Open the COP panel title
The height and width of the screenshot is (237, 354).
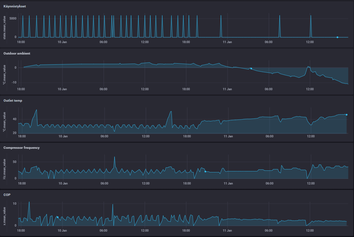[x=6, y=195]
